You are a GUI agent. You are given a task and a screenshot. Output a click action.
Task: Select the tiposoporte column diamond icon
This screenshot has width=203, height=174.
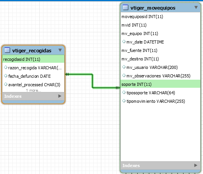pyautogui.click(x=124, y=92)
